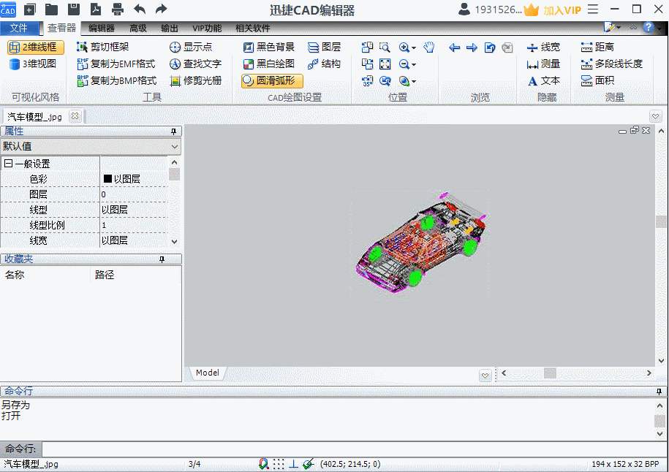Viewport: 669px width, 472px height.
Task: Open the 默认值 dropdown in properties panel
Action: coord(174,146)
